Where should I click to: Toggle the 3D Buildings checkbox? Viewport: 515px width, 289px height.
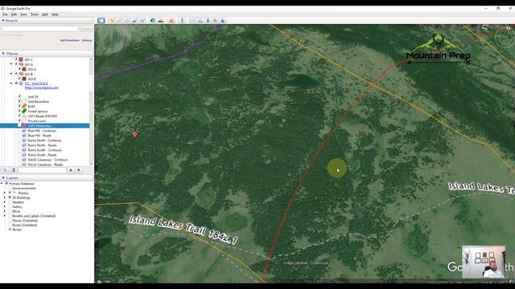(10, 197)
